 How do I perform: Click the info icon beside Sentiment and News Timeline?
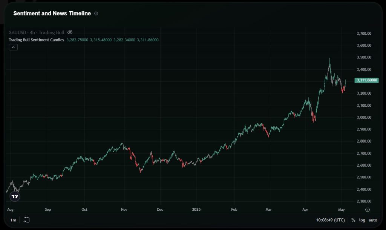click(x=96, y=14)
